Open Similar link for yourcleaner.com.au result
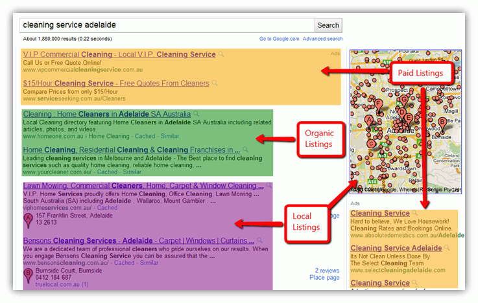The image size is (478, 303). [x=132, y=172]
